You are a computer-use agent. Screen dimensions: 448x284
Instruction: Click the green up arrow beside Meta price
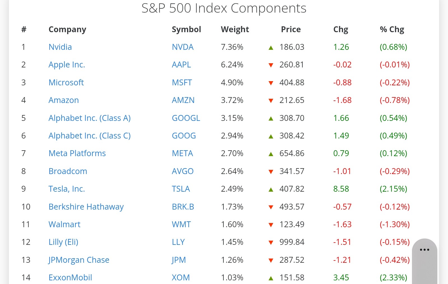(271, 154)
